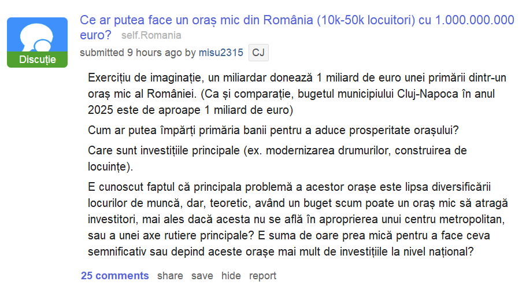Open the 25 comments link

115,276
